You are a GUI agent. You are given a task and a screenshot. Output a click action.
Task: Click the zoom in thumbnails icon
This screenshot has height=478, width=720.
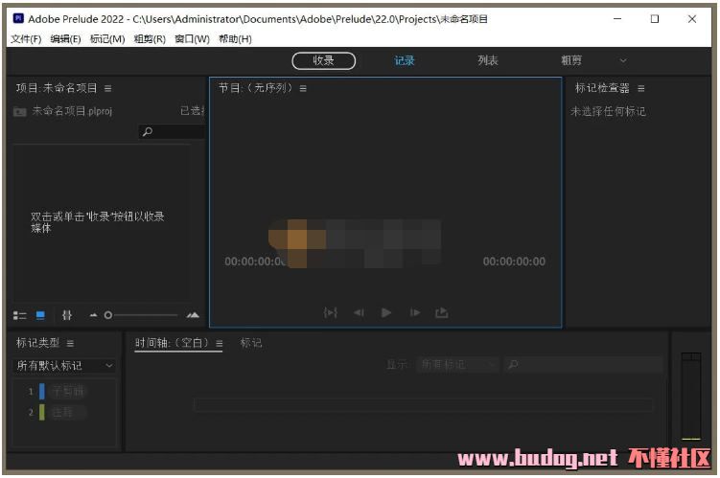[193, 315]
